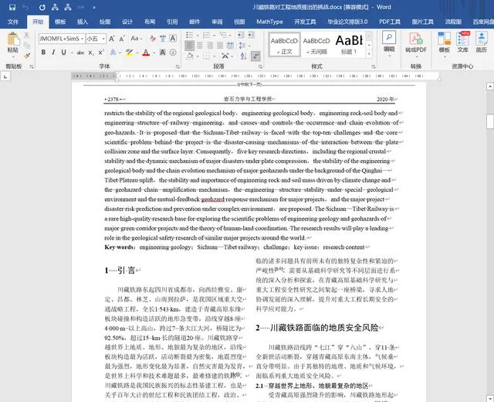
Task: Click the vertical scrollbar thumb
Action: (490, 121)
